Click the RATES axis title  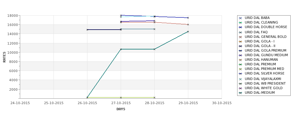click(x=4, y=57)
